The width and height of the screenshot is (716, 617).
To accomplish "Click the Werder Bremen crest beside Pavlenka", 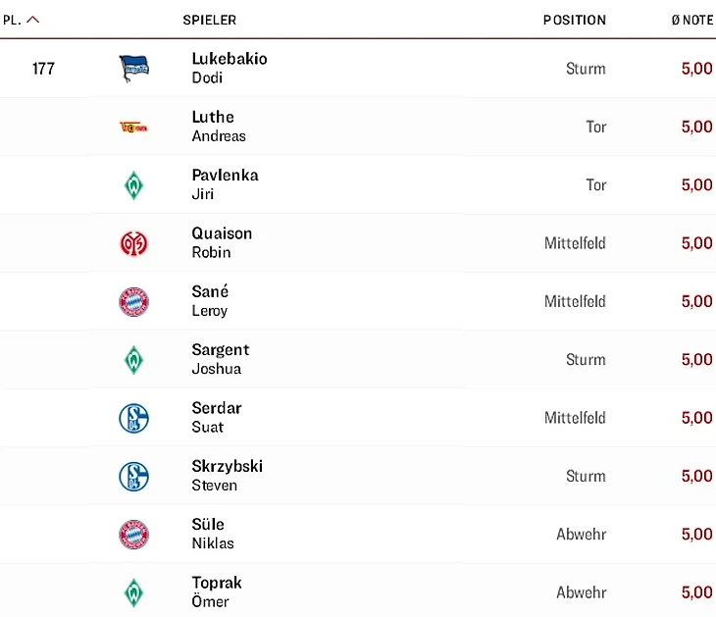I will click(x=133, y=185).
